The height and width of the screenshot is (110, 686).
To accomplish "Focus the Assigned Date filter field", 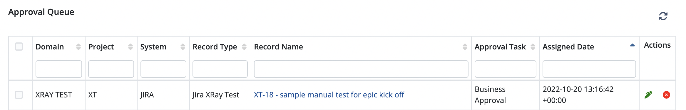I will [589, 69].
